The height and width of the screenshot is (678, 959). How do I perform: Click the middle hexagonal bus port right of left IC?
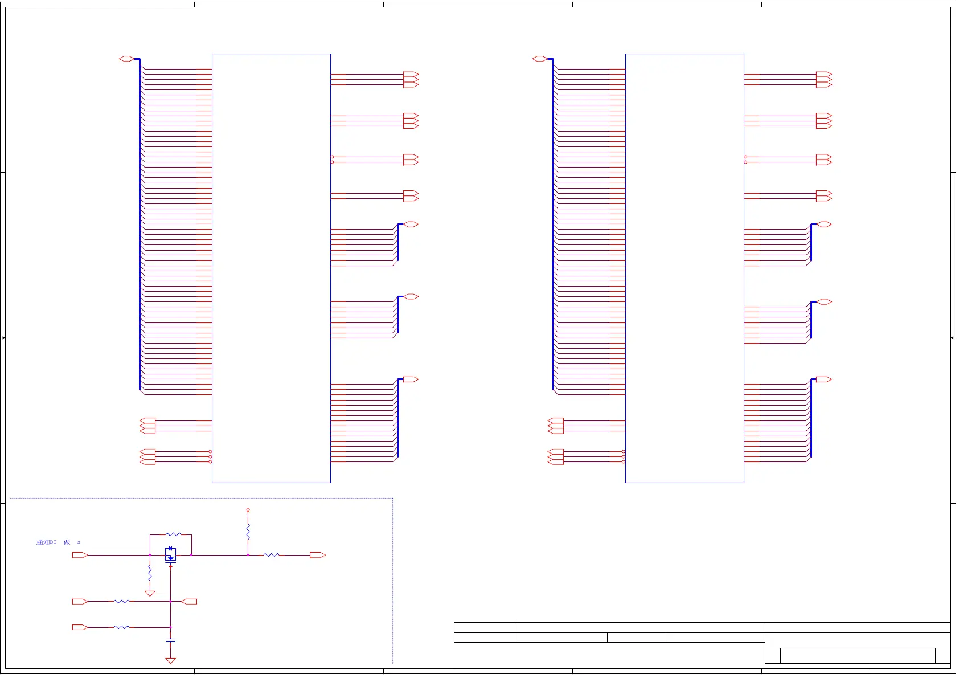pyautogui.click(x=411, y=297)
